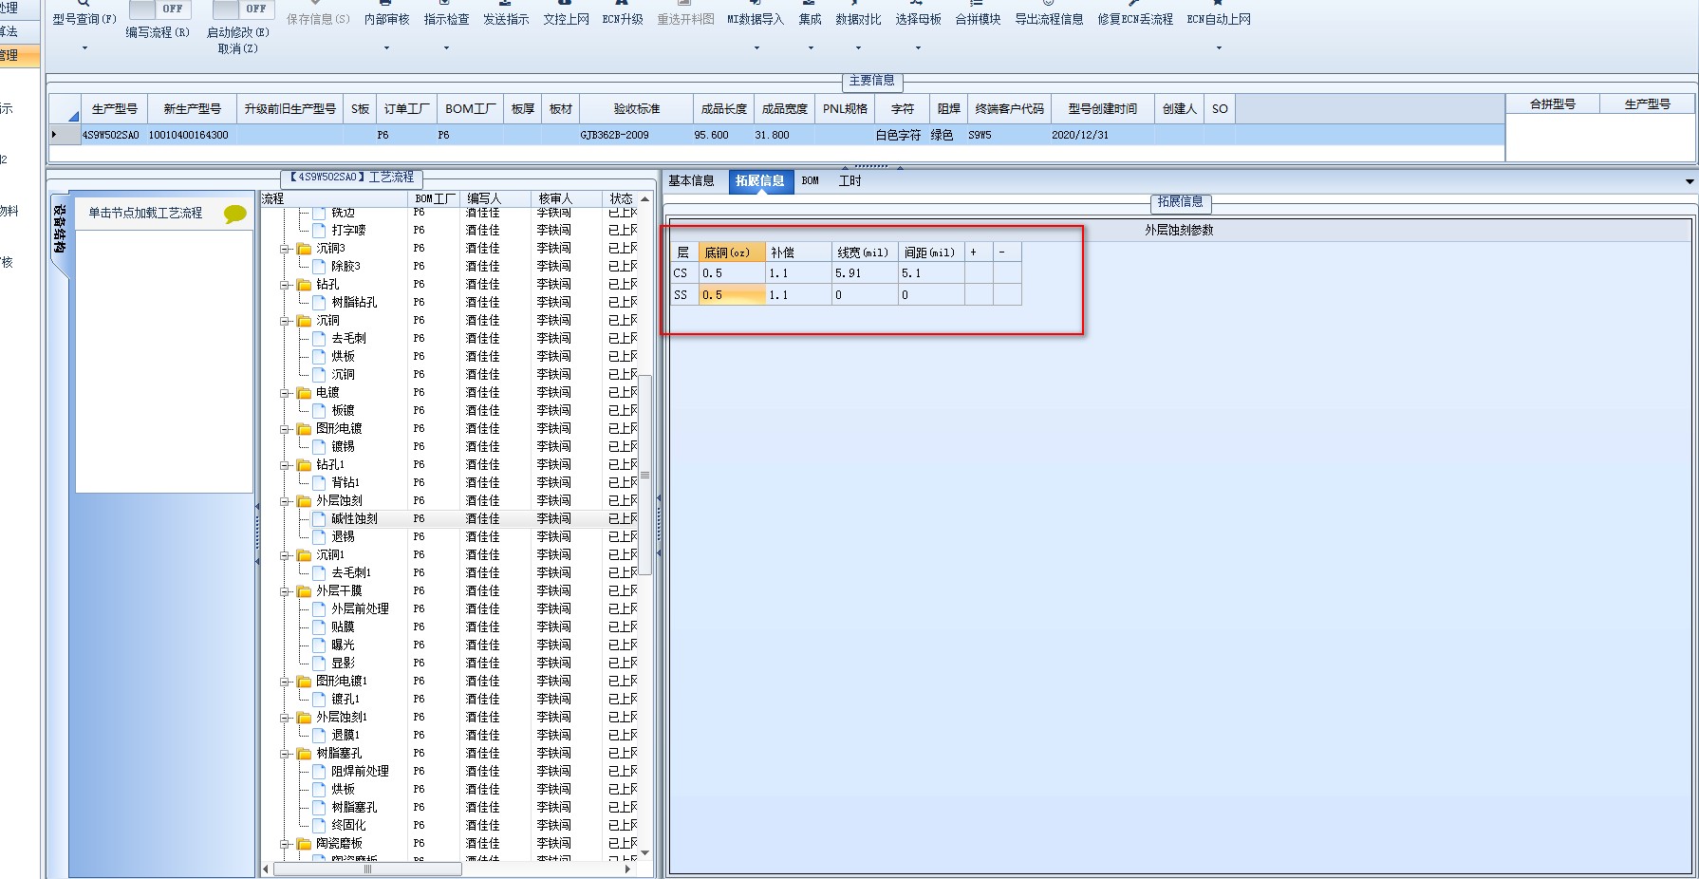Image resolution: width=1699 pixels, height=879 pixels.
Task: Switch to the 工时 tab
Action: 849,181
